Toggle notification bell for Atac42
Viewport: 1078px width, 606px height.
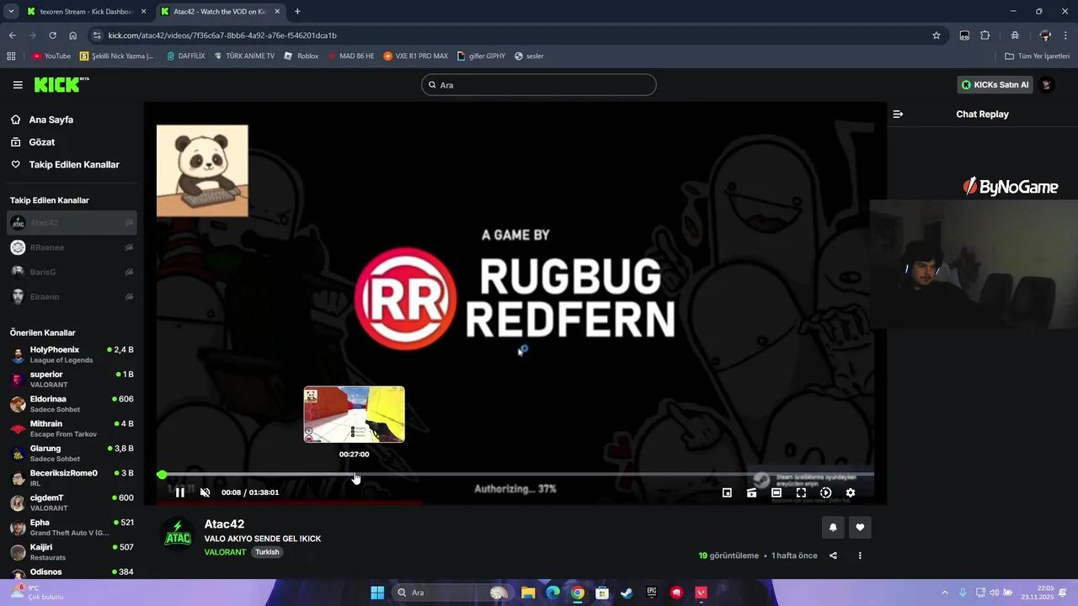(x=833, y=528)
